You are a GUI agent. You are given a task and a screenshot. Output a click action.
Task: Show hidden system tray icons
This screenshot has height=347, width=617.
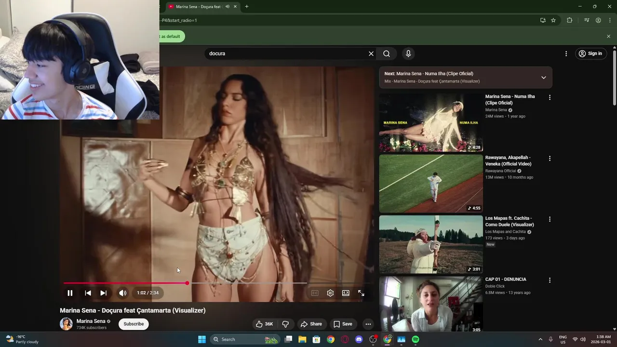(540, 339)
